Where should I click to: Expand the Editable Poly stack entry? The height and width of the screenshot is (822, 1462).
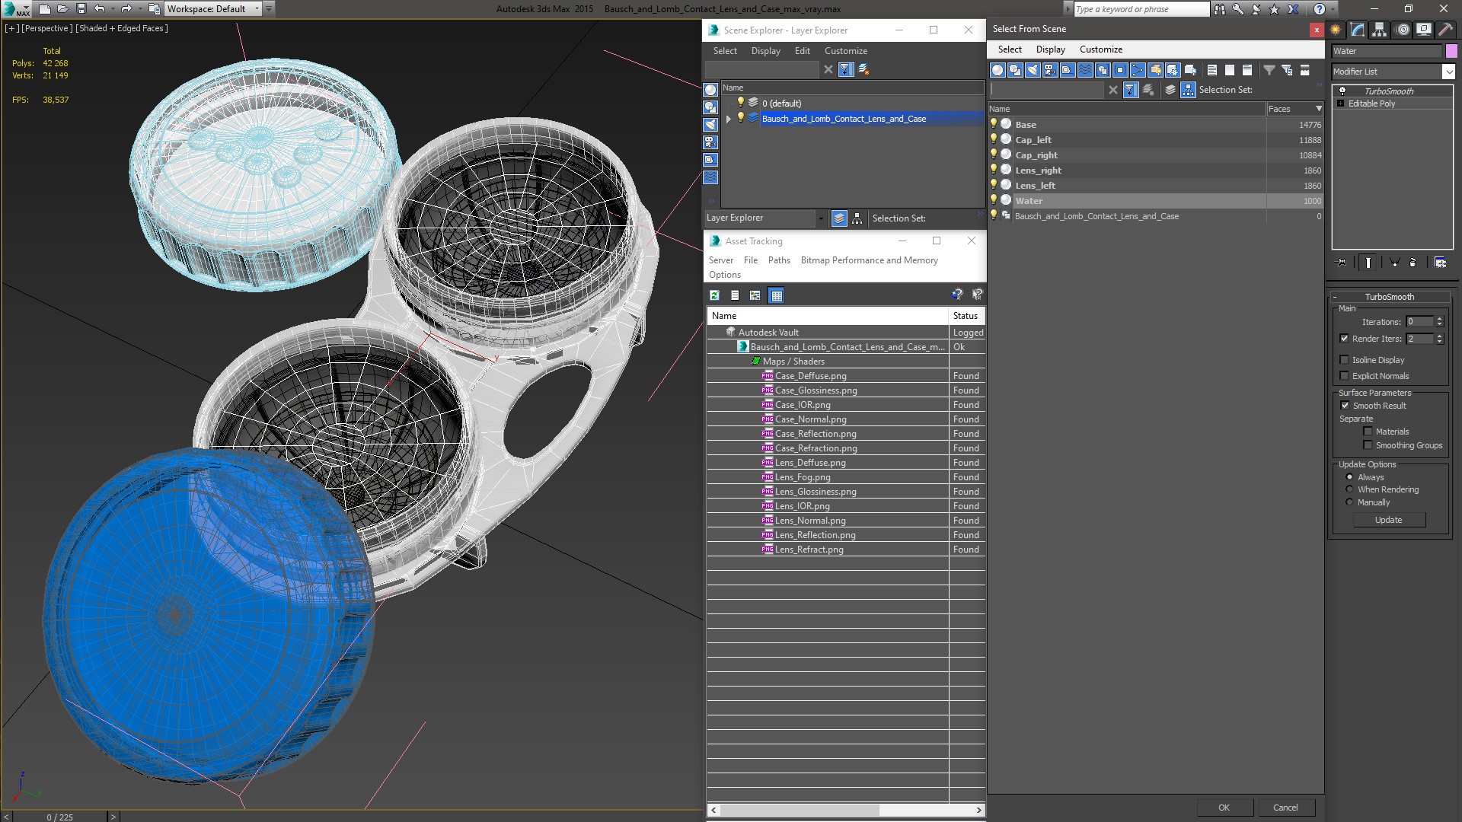[x=1340, y=104]
